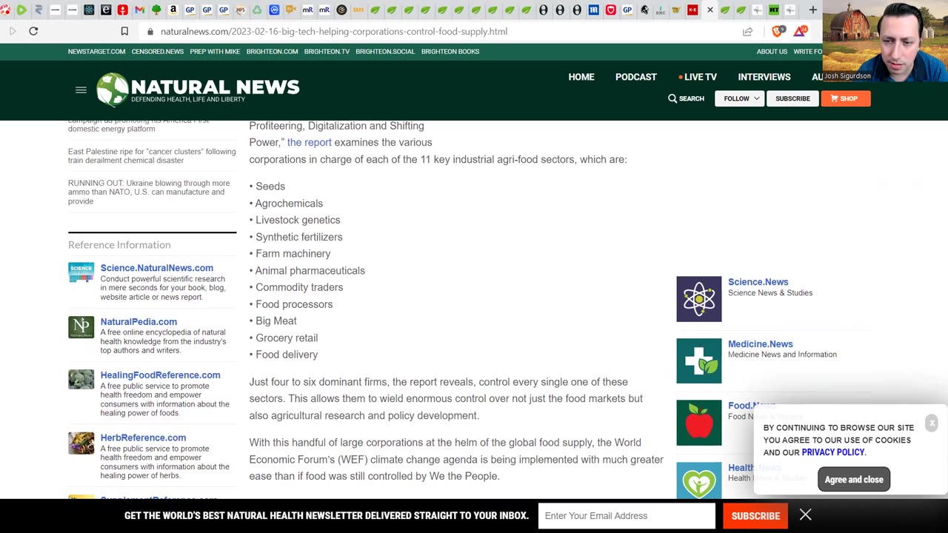Click the SUBSCRIBE header button
Viewport: 948px width, 533px height.
click(x=792, y=98)
